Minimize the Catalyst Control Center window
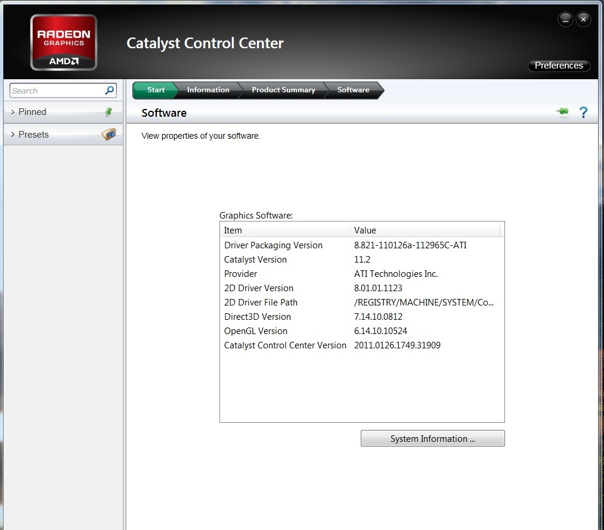Screen dimensions: 604x530 565,19
